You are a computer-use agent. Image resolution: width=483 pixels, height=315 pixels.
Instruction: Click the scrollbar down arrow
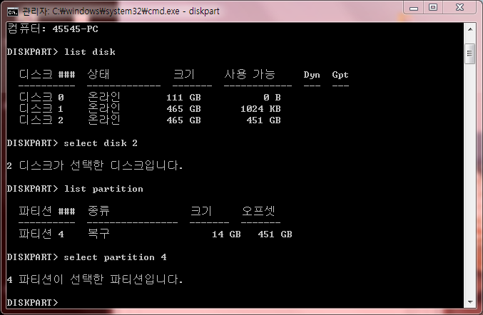[470, 301]
